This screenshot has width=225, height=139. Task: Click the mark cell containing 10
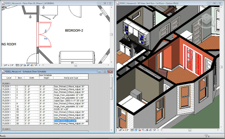point(20,106)
